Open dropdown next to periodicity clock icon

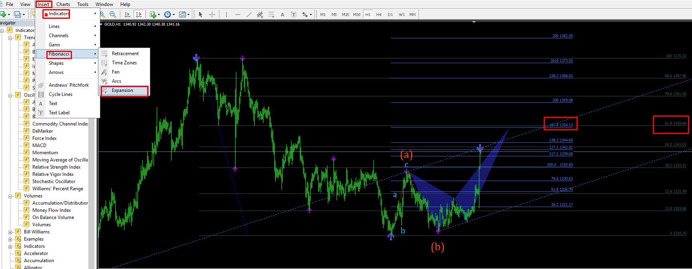[173, 15]
